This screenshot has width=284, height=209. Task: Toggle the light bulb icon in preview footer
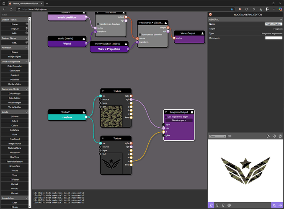[223, 205]
